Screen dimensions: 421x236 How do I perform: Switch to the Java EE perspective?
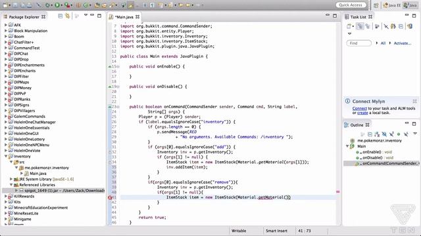point(392,5)
